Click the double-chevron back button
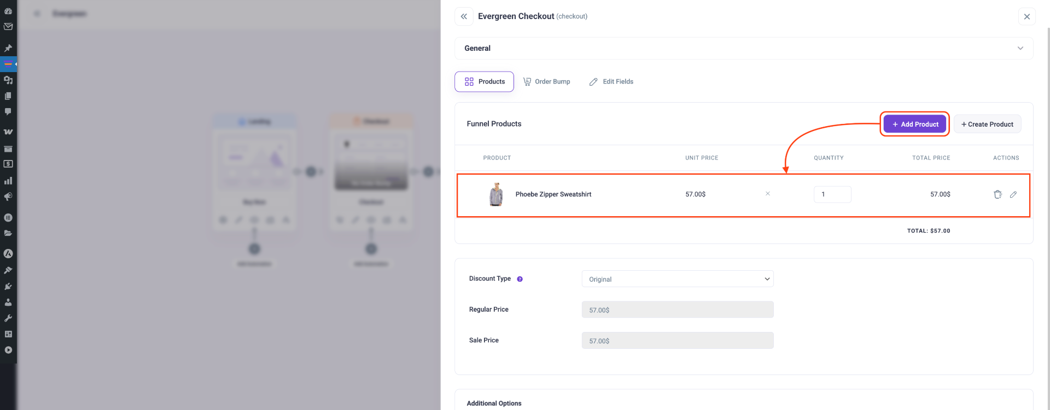Viewport: 1050px width, 410px height. tap(464, 16)
